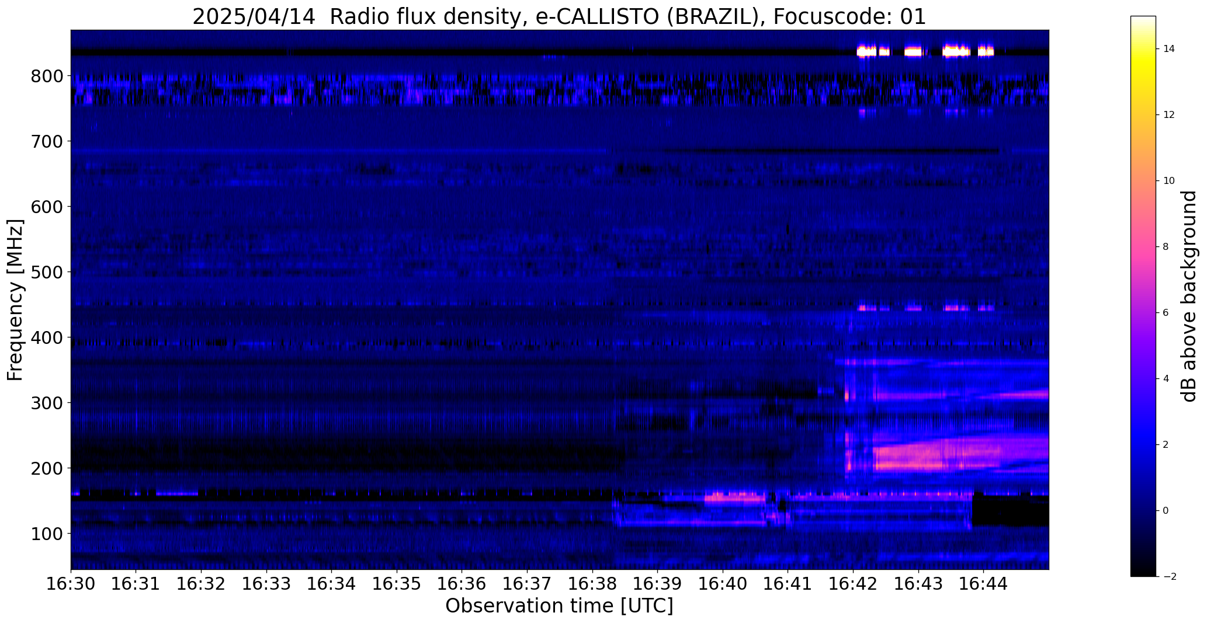This screenshot has width=1207, height=623.
Task: Click the 16:43 time tick label
Action: tap(919, 583)
